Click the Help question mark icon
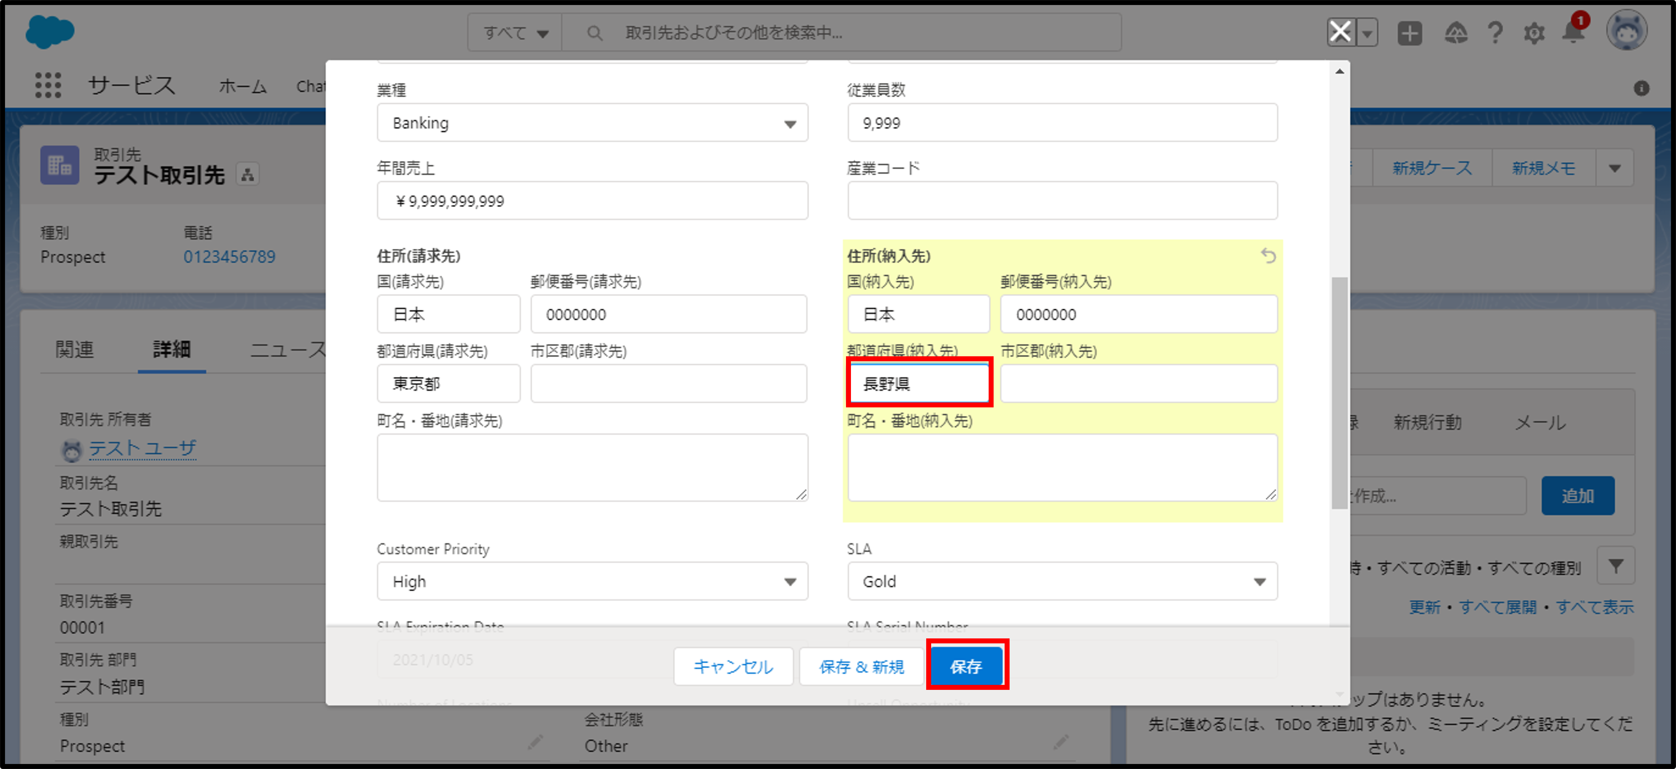Image resolution: width=1676 pixels, height=769 pixels. point(1495,33)
